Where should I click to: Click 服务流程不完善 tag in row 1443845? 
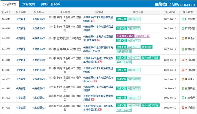tap(150, 58)
